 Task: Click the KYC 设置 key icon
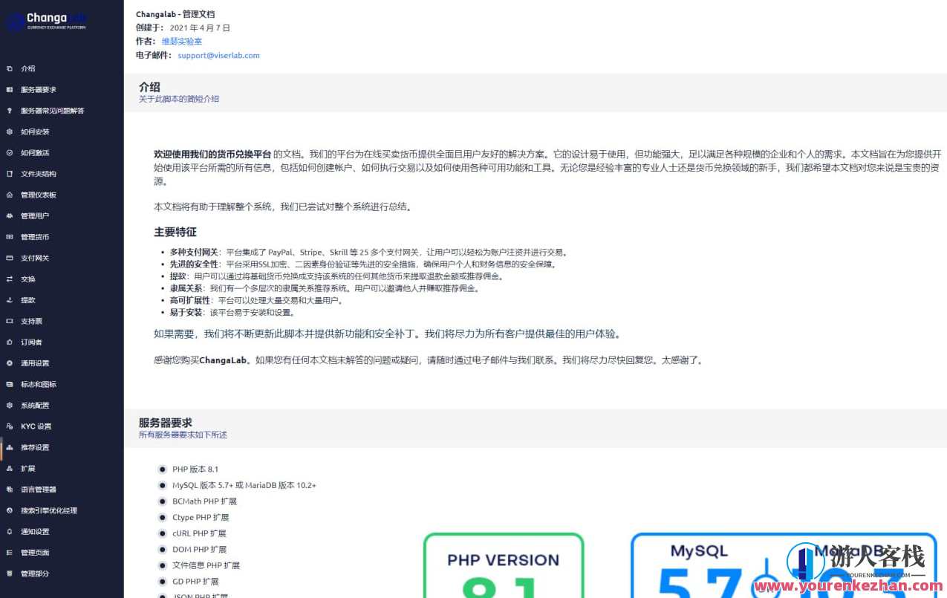pos(10,426)
